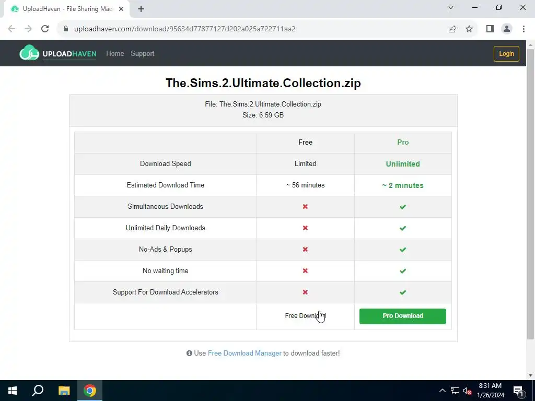Viewport: 535px width, 401px height.
Task: Click the padlock site info icon
Action: pyautogui.click(x=66, y=29)
